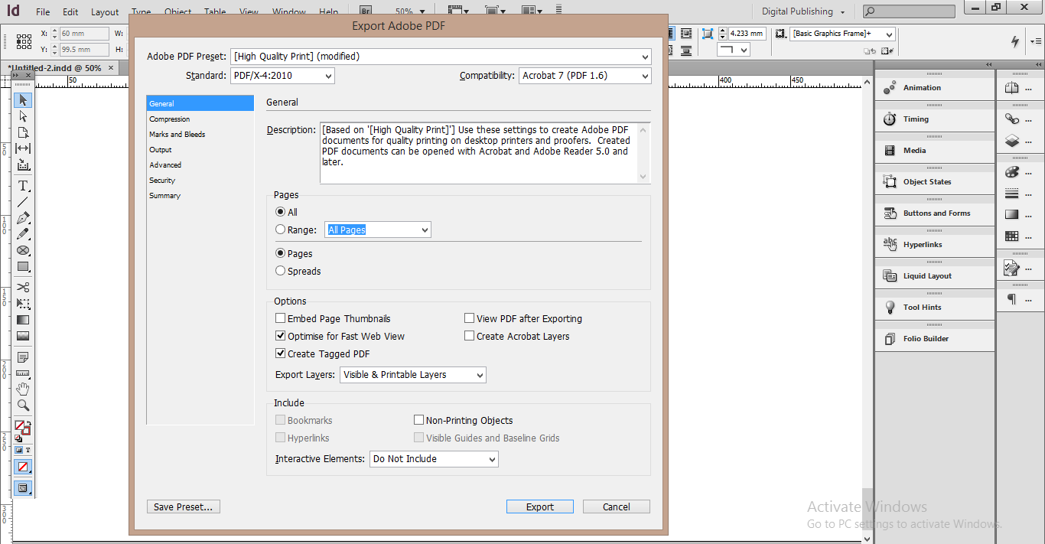Click the fill and stroke color swatch
Viewport: 1045px width, 544px height.
click(x=21, y=427)
